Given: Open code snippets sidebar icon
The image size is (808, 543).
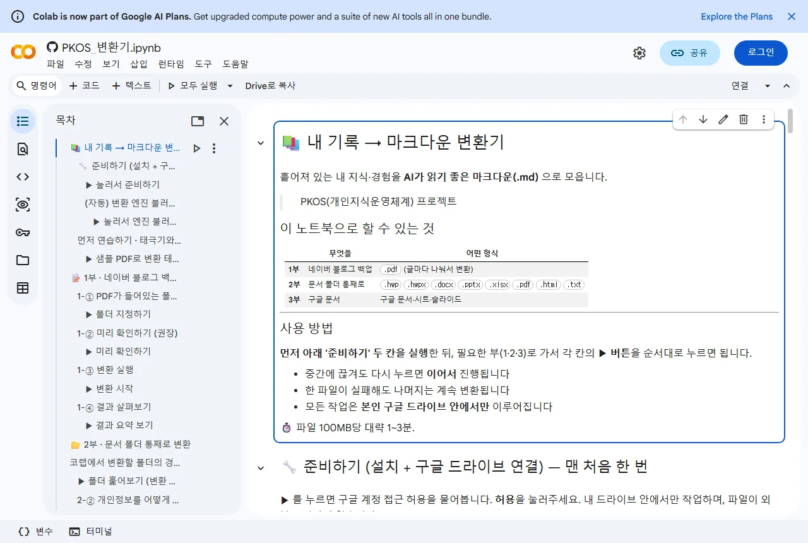Looking at the screenshot, I should pos(23,177).
